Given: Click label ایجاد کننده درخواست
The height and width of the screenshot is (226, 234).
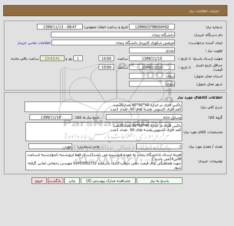Looking at the screenshot, I should [205, 43].
